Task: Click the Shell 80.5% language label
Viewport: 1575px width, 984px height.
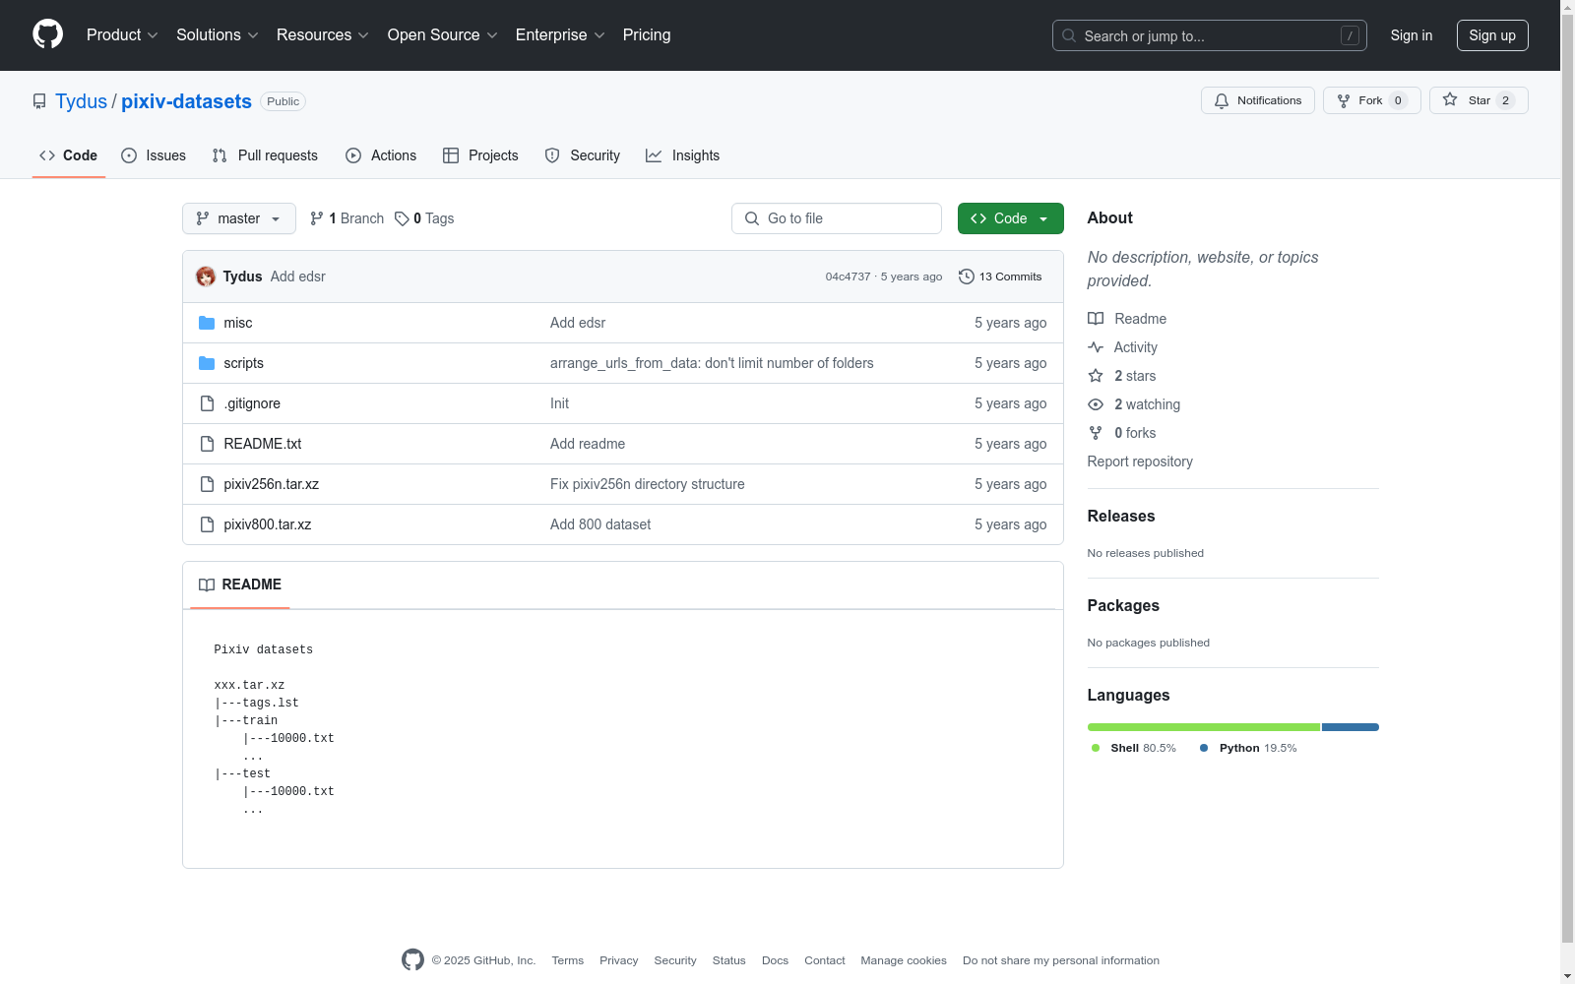Action: 1134,748
